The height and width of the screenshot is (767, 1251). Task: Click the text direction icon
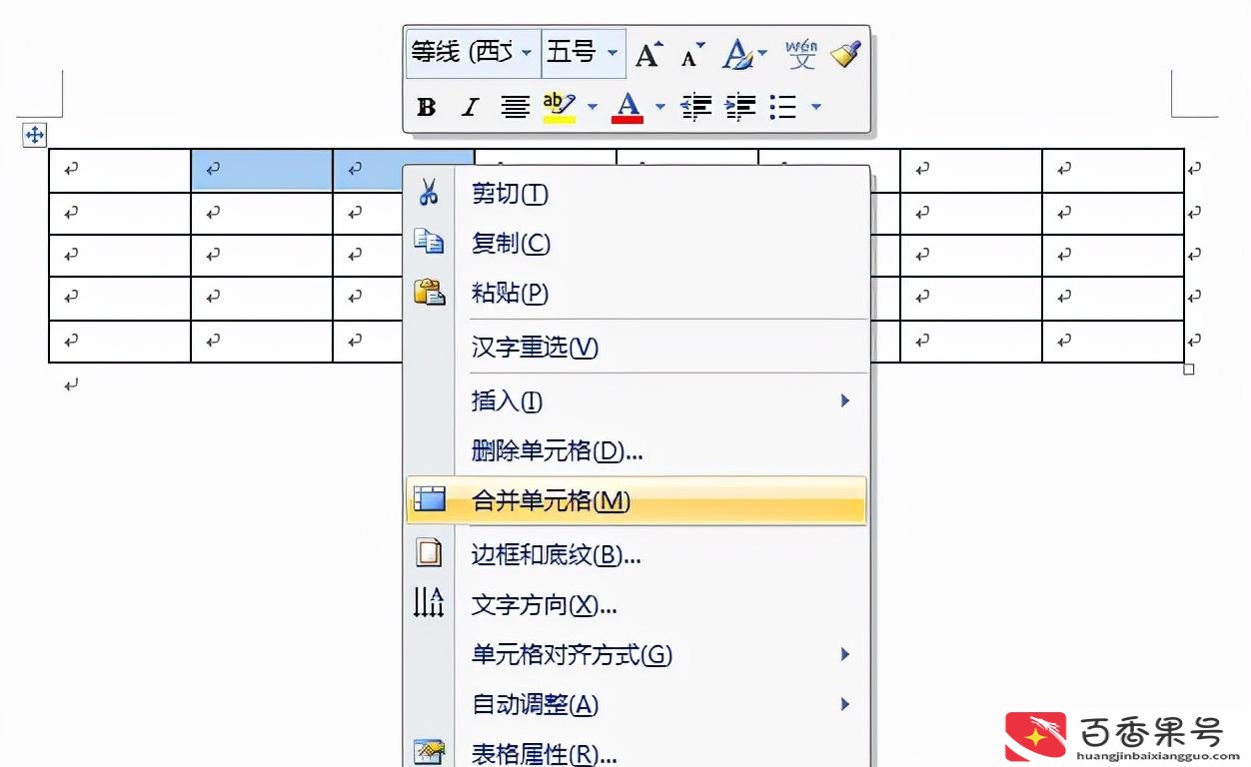tap(429, 602)
